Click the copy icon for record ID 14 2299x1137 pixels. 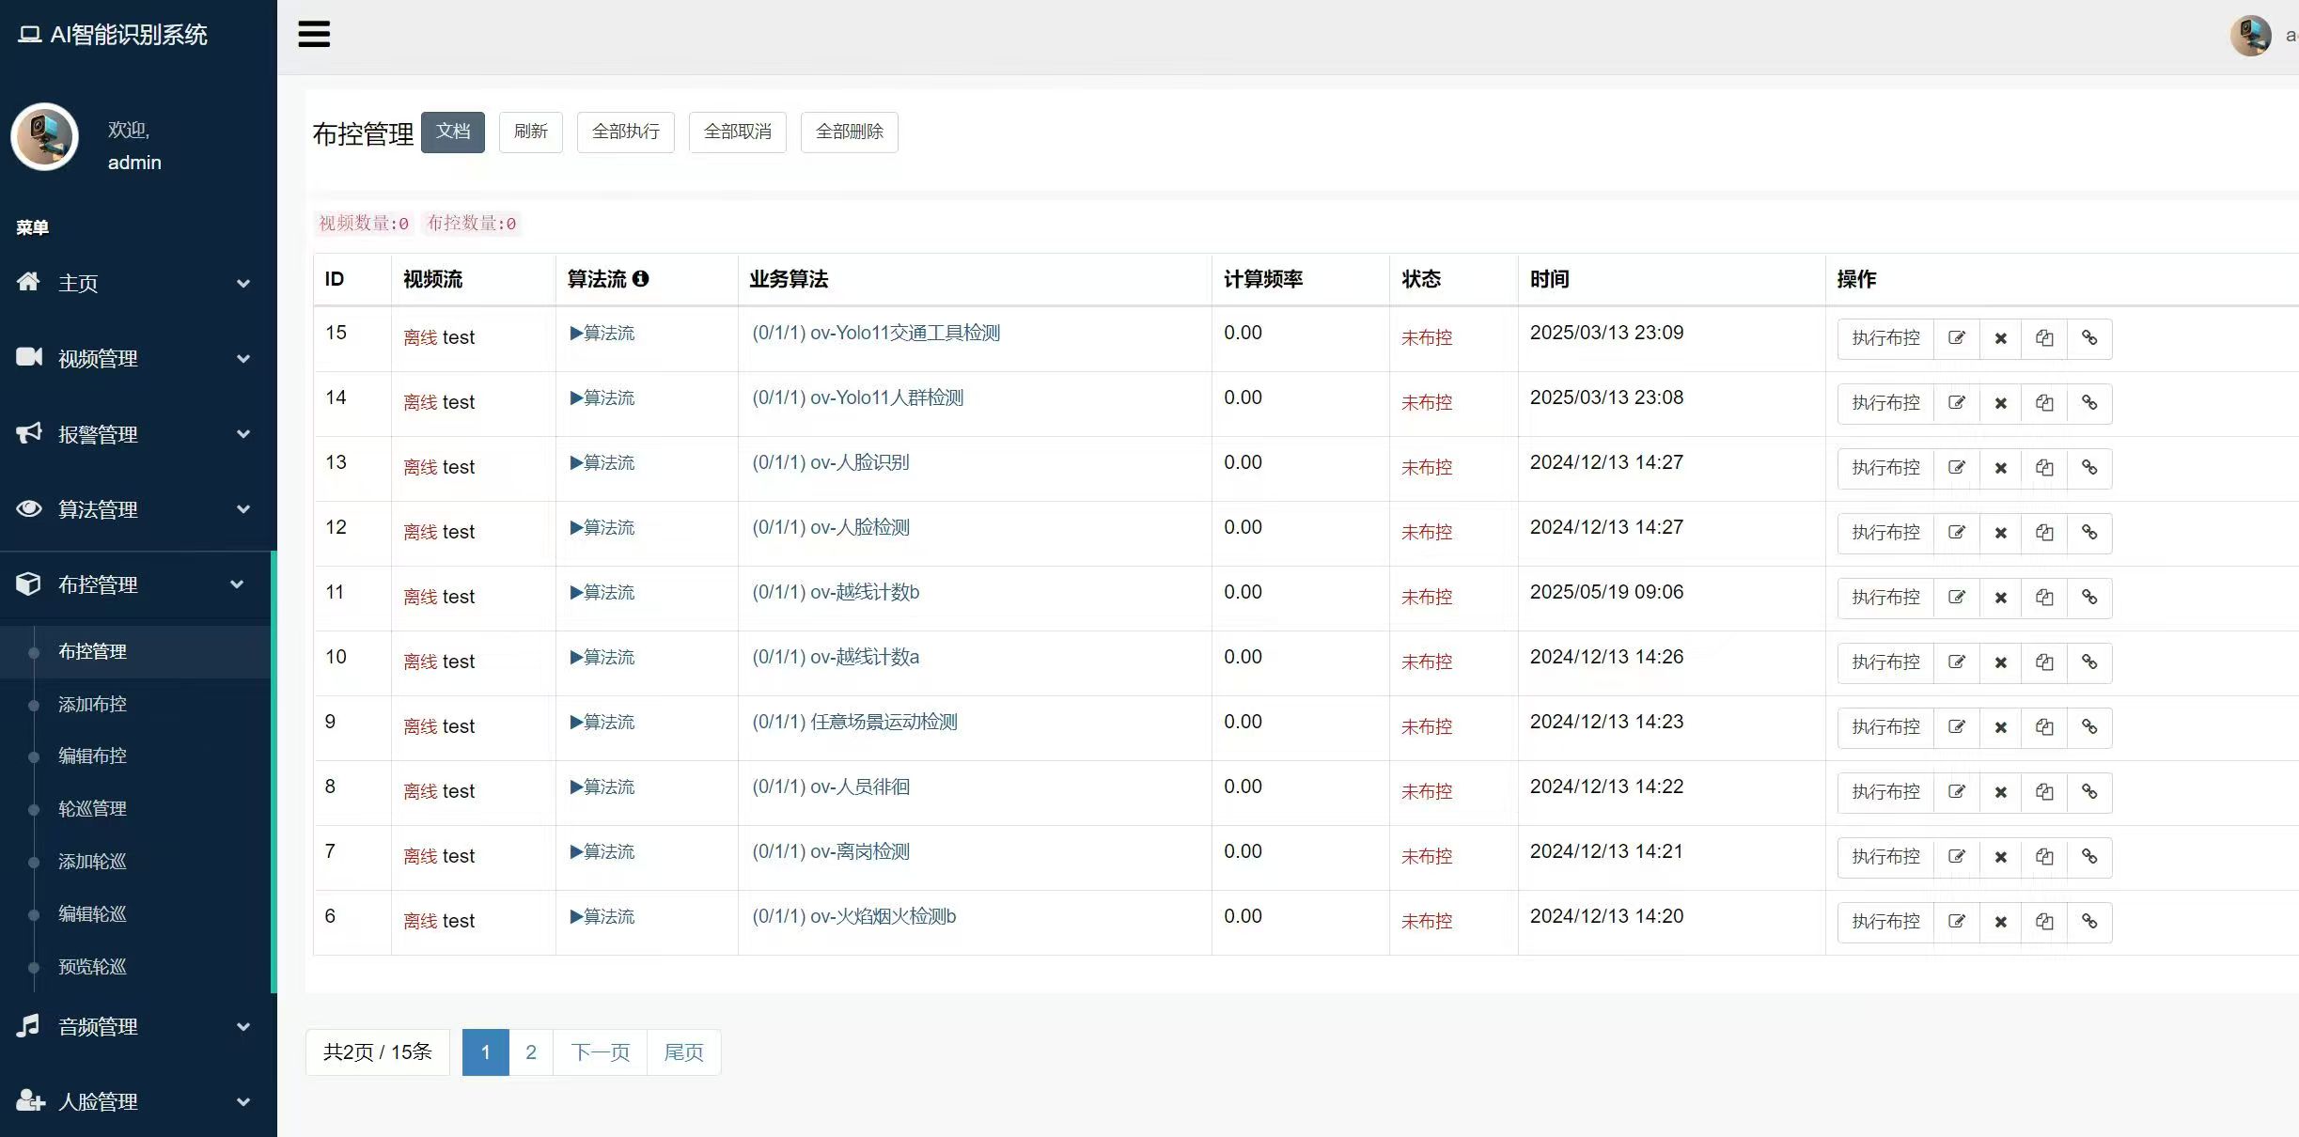(x=2045, y=402)
